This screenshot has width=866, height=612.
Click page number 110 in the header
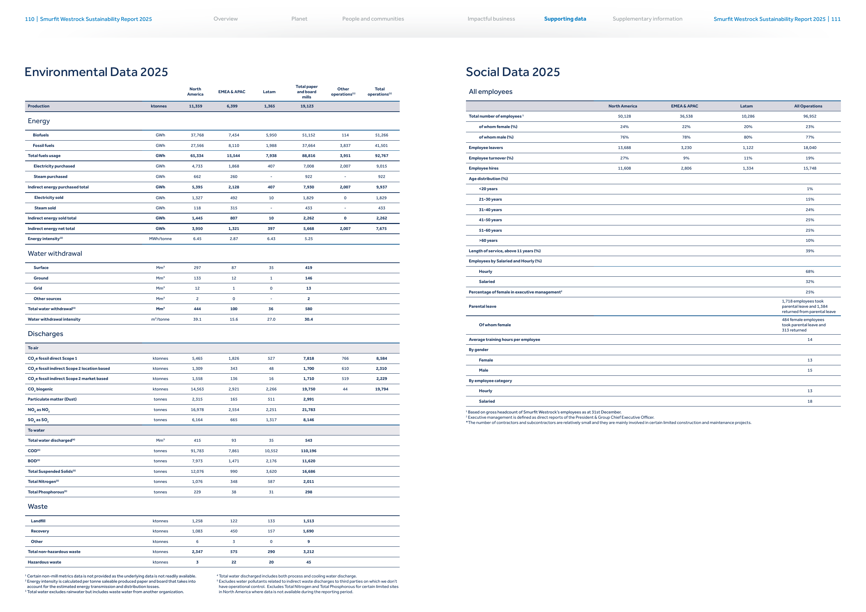click(29, 19)
